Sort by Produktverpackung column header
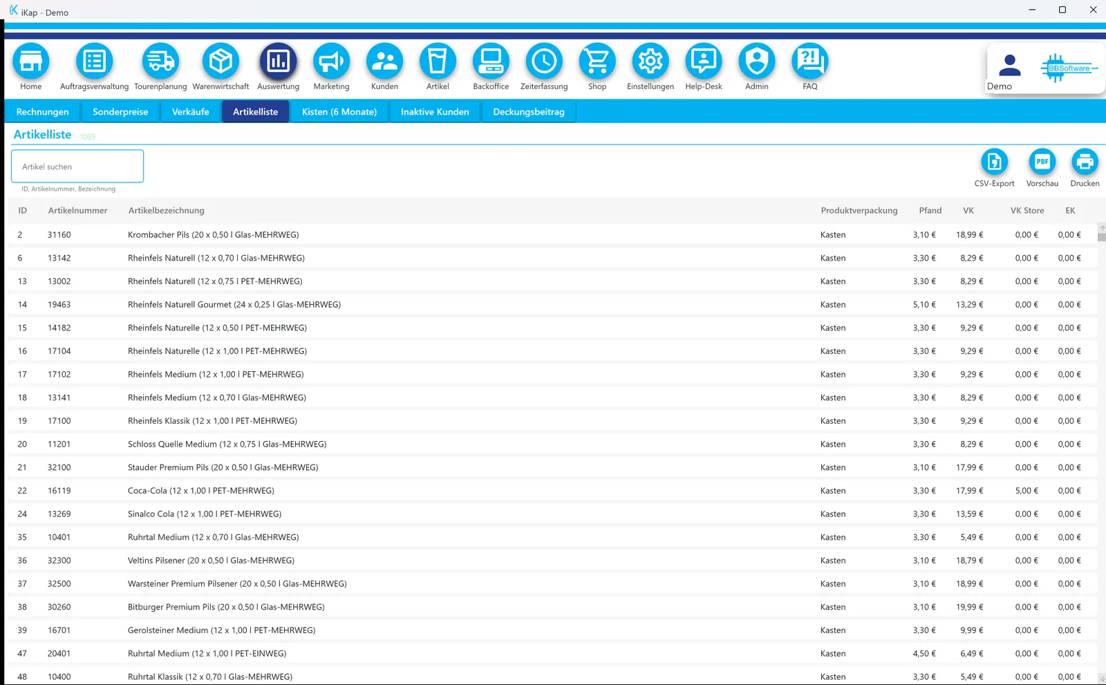This screenshot has height=685, width=1106. [859, 211]
